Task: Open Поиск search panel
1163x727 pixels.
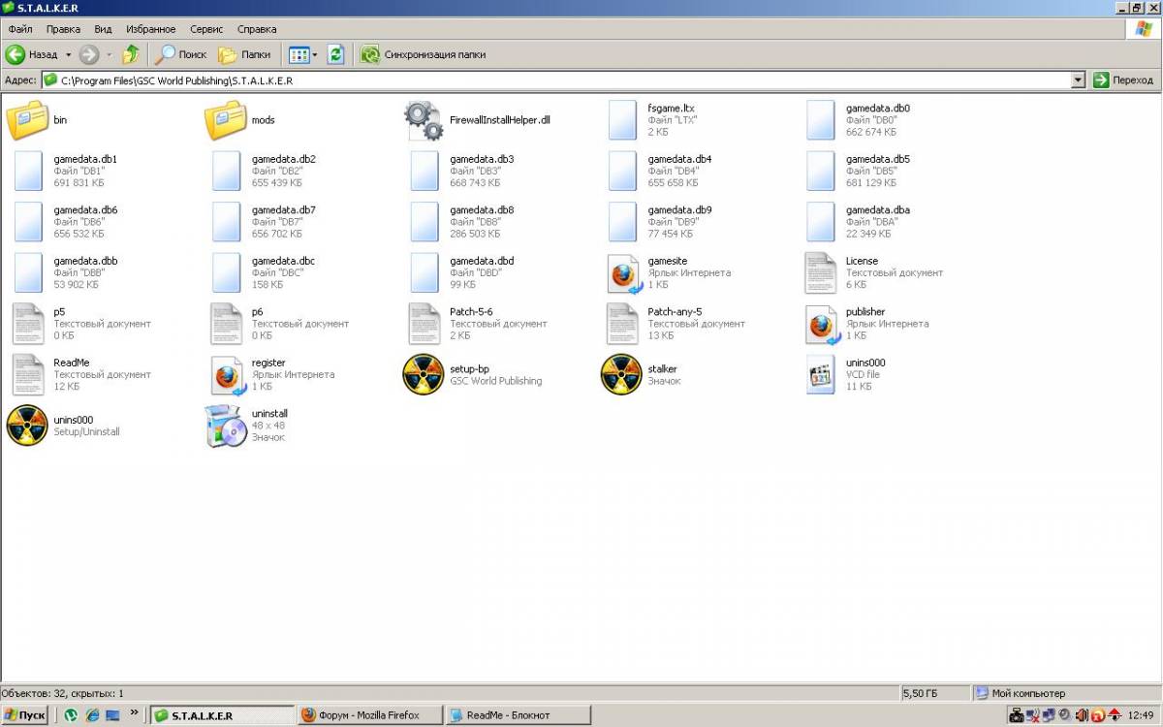Action: coord(181,54)
